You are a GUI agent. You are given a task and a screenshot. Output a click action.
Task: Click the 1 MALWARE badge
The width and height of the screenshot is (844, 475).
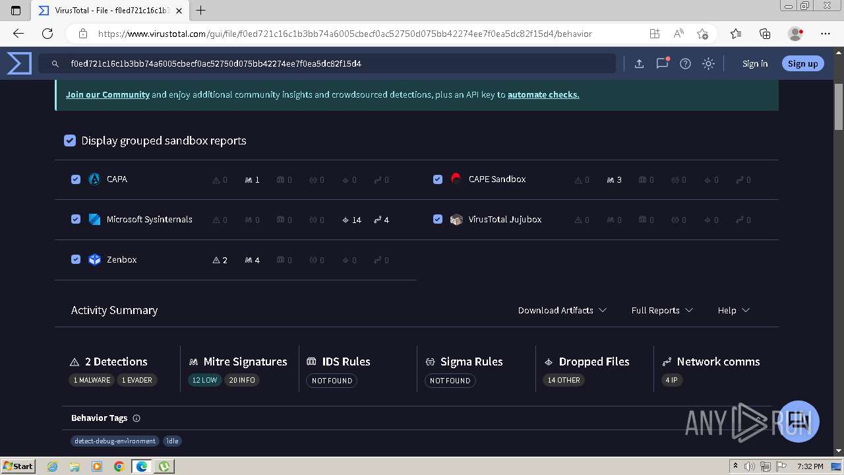tap(92, 380)
